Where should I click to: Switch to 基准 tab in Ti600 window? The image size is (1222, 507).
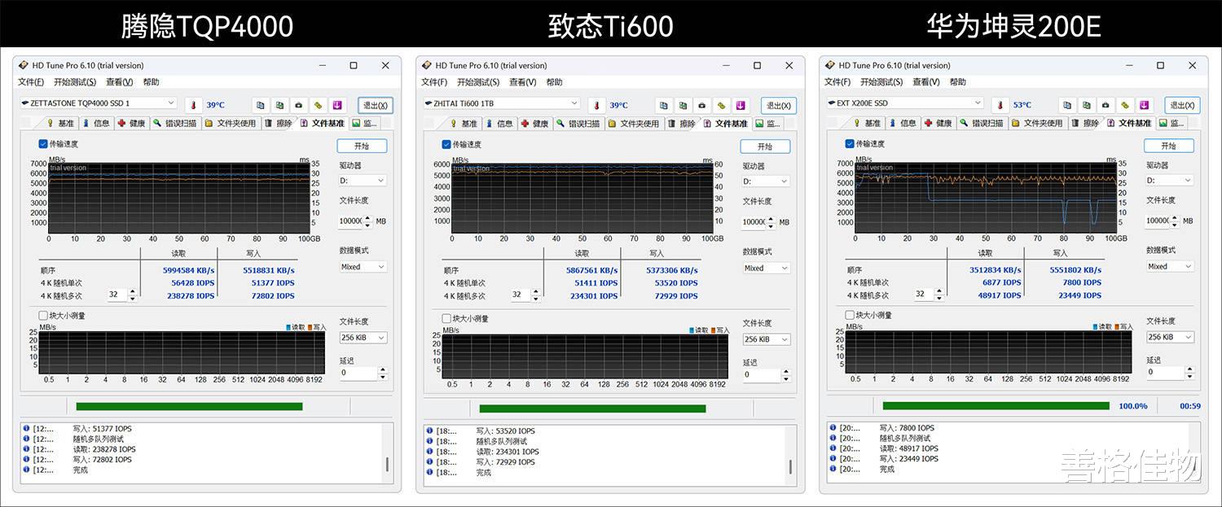[464, 124]
